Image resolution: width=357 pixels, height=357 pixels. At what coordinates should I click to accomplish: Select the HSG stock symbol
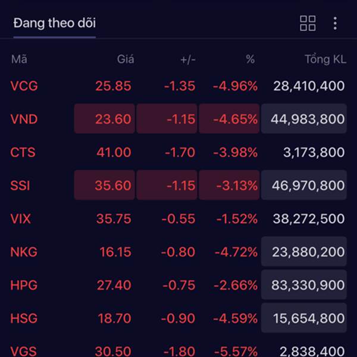tap(24, 318)
